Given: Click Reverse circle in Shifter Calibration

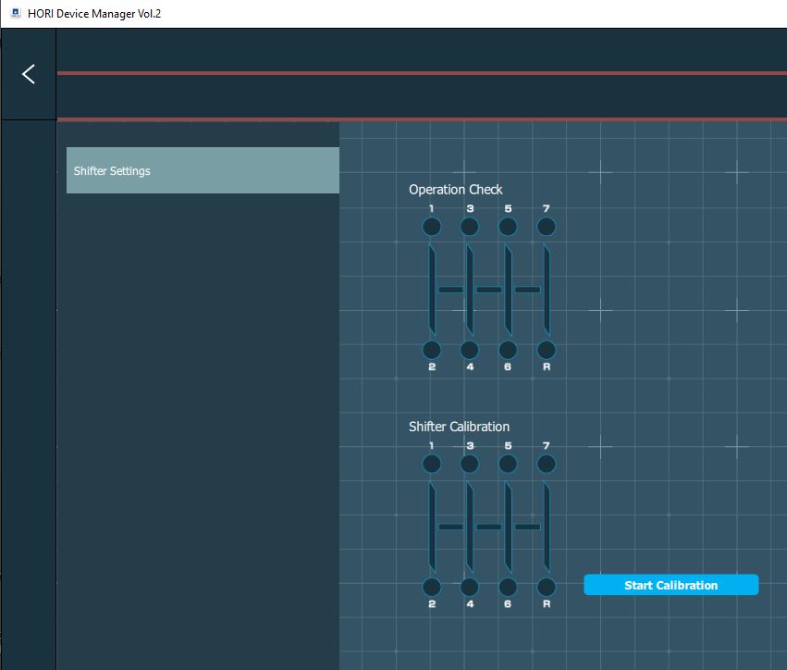Looking at the screenshot, I should 547,587.
